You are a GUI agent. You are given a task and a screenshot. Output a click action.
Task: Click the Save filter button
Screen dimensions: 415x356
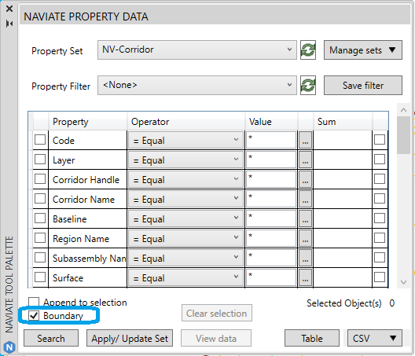pos(363,85)
